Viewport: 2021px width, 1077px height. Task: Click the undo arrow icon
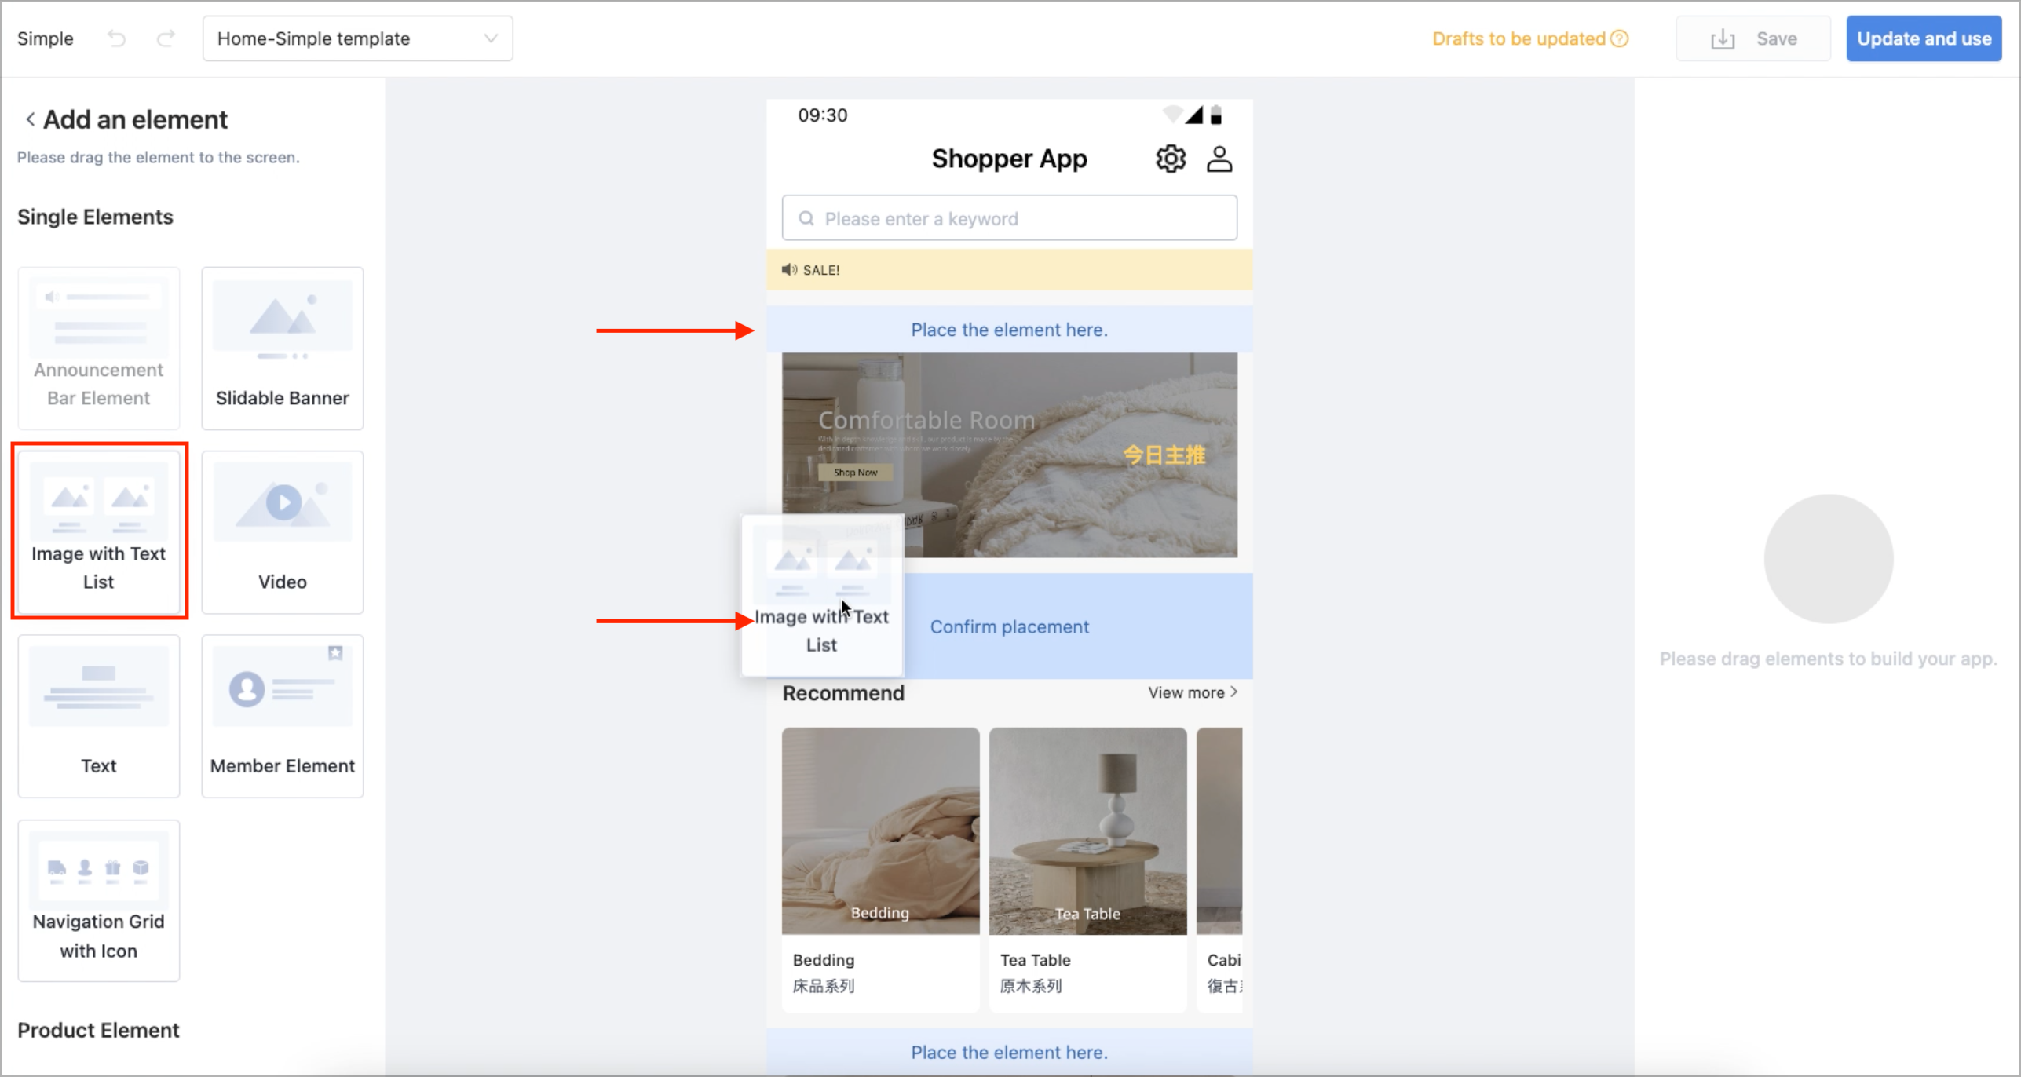(117, 38)
